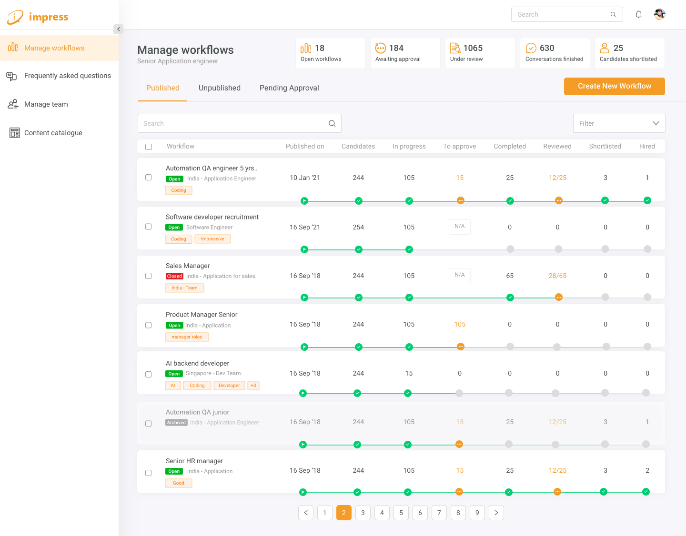The height and width of the screenshot is (536, 686).
Task: Click the Candidates shortlisted person icon
Action: pos(604,48)
